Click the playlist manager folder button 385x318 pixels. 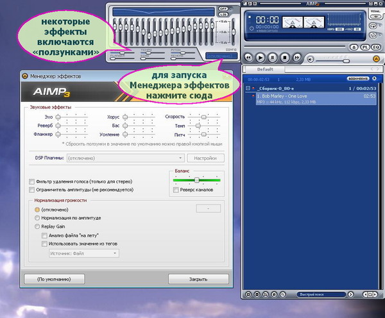click(x=370, y=294)
